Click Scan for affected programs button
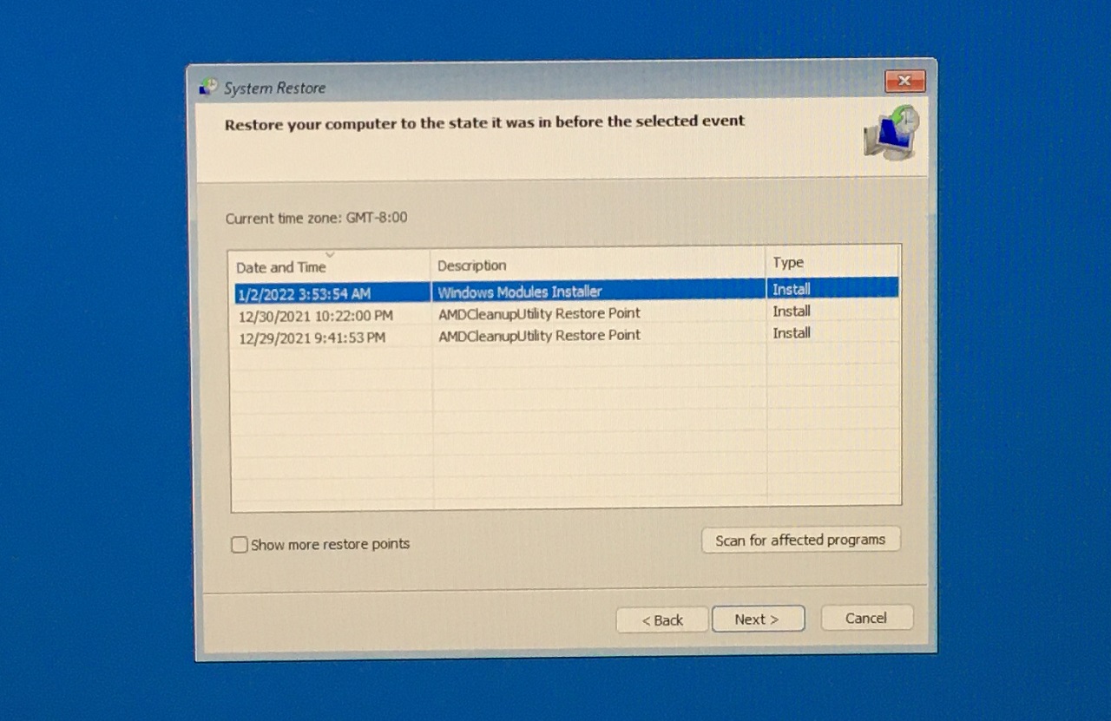 (x=800, y=540)
